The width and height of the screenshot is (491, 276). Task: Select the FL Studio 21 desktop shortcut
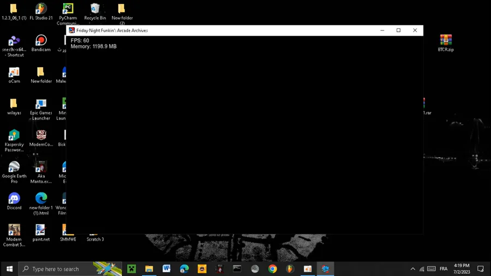click(41, 11)
